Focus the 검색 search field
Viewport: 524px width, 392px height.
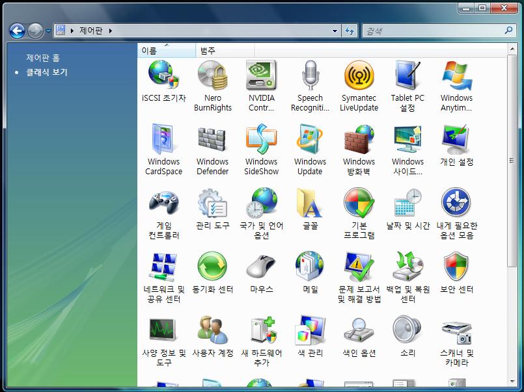pos(433,31)
